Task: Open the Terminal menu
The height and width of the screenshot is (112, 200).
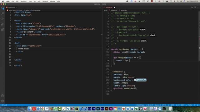Action: coord(45,1)
